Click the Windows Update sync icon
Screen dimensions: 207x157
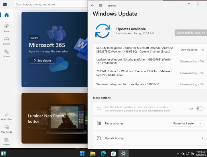click(x=103, y=31)
